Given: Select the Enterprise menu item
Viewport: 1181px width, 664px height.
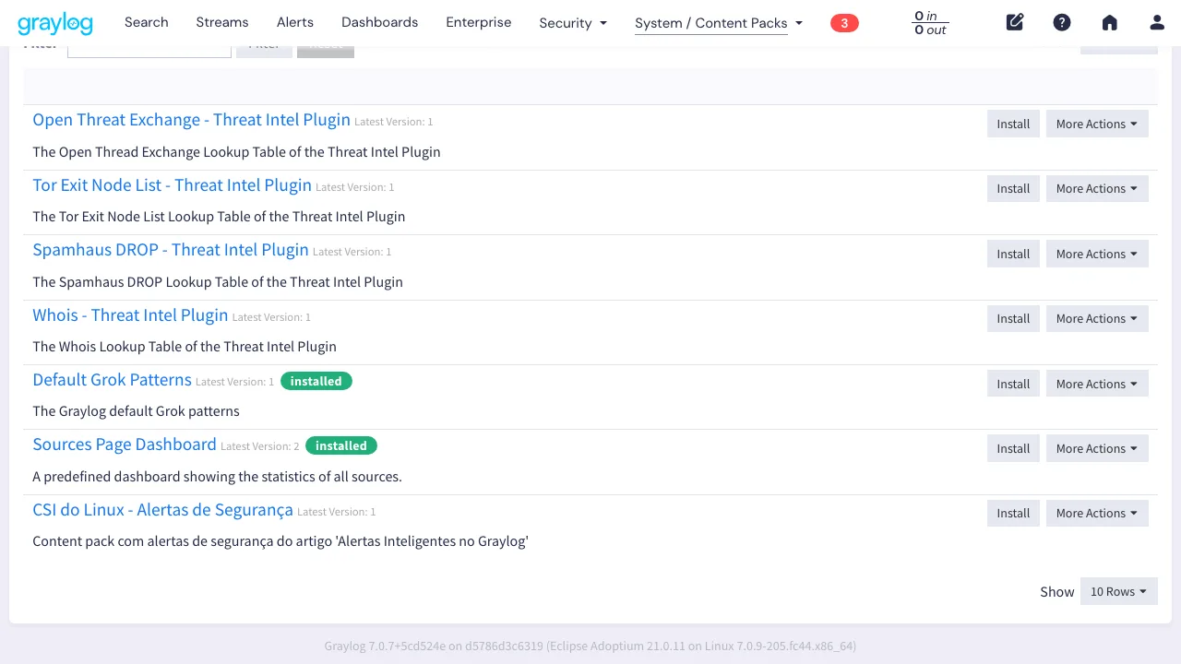Looking at the screenshot, I should pos(478,22).
